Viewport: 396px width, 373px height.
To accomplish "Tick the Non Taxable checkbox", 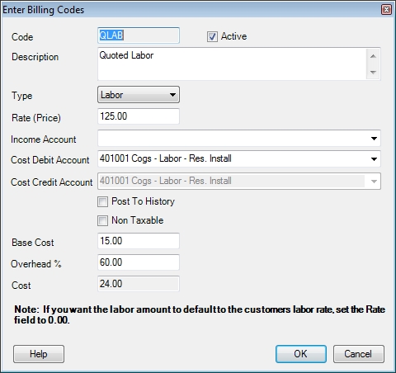I will [x=102, y=220].
